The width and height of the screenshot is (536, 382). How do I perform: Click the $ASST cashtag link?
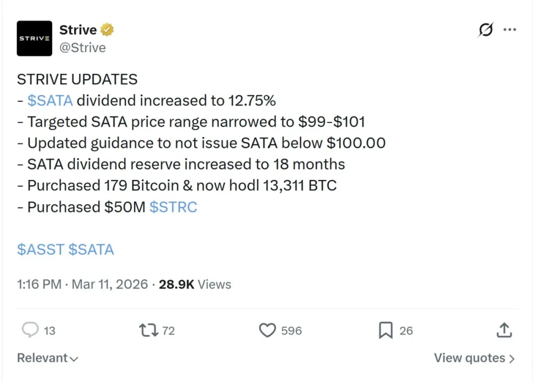click(40, 249)
